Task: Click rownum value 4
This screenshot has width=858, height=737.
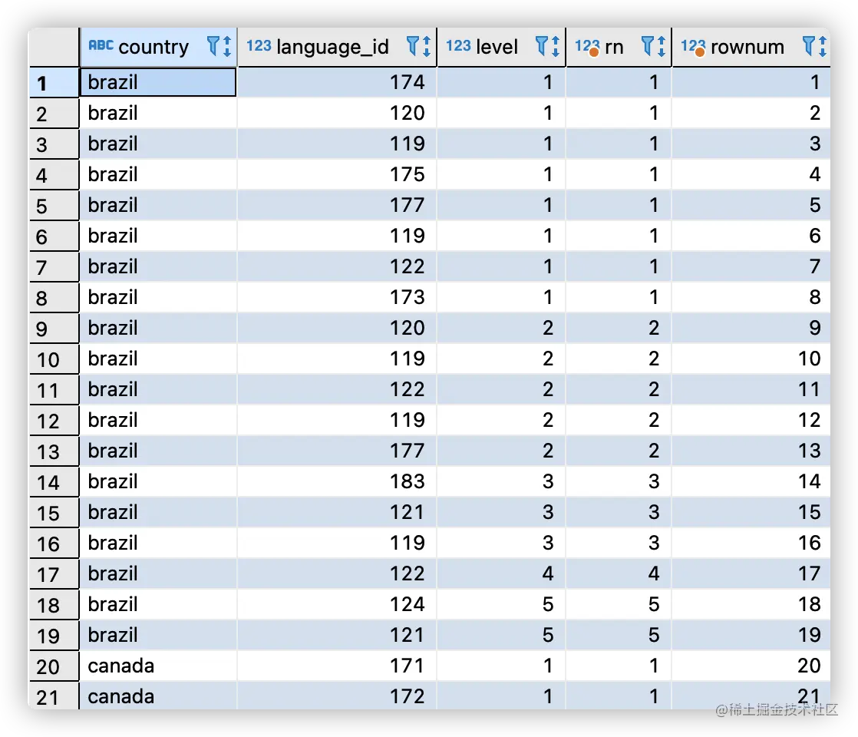Action: [815, 174]
